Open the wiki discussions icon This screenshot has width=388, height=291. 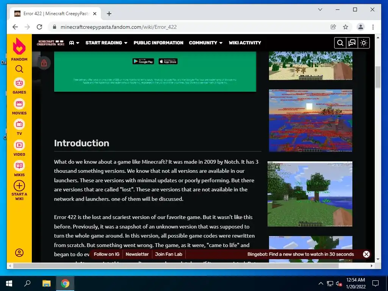pos(352,43)
